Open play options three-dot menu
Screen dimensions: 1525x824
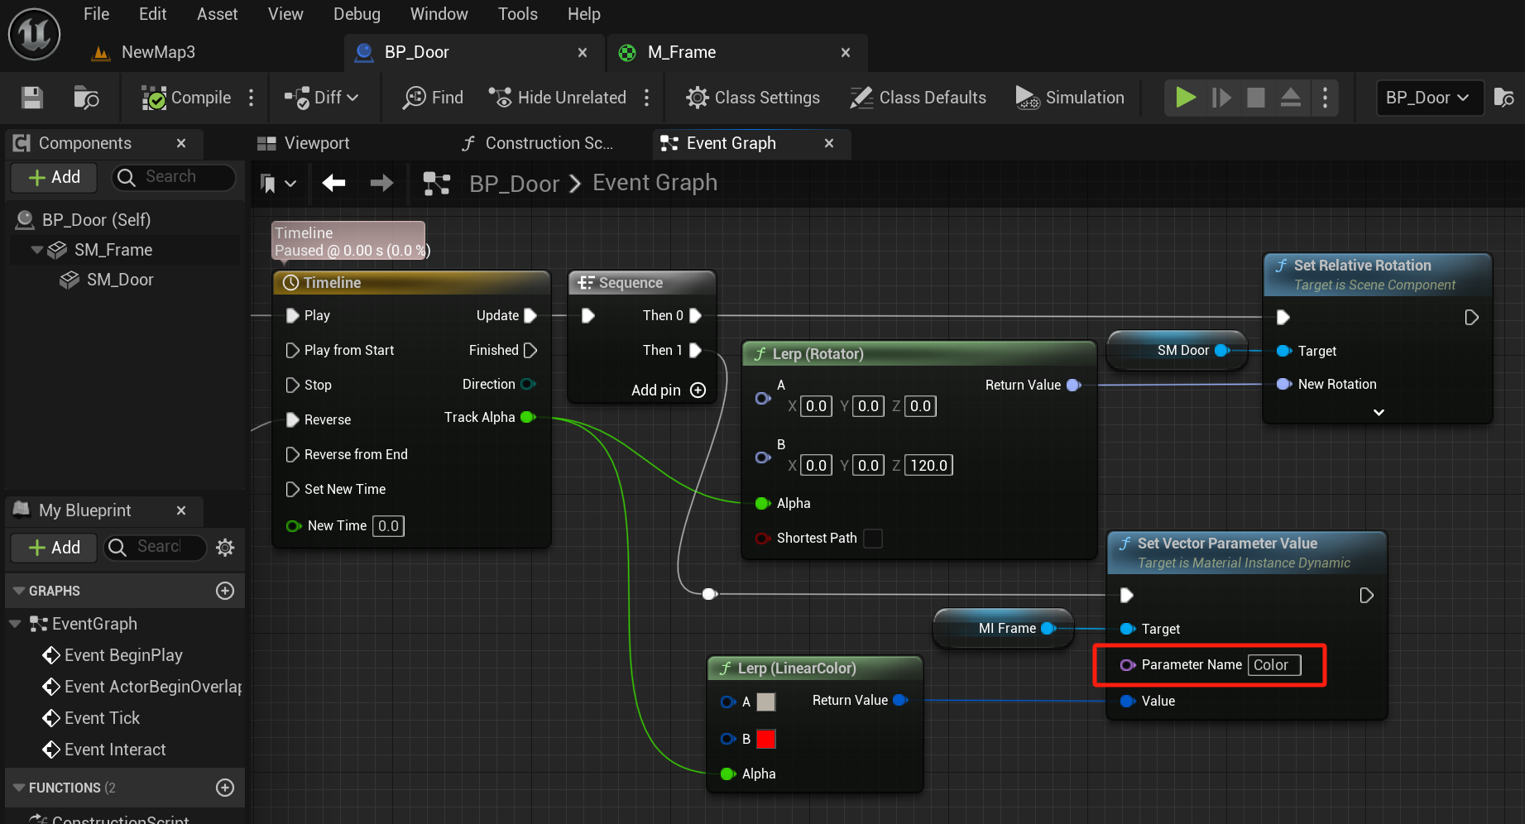[x=1325, y=98]
